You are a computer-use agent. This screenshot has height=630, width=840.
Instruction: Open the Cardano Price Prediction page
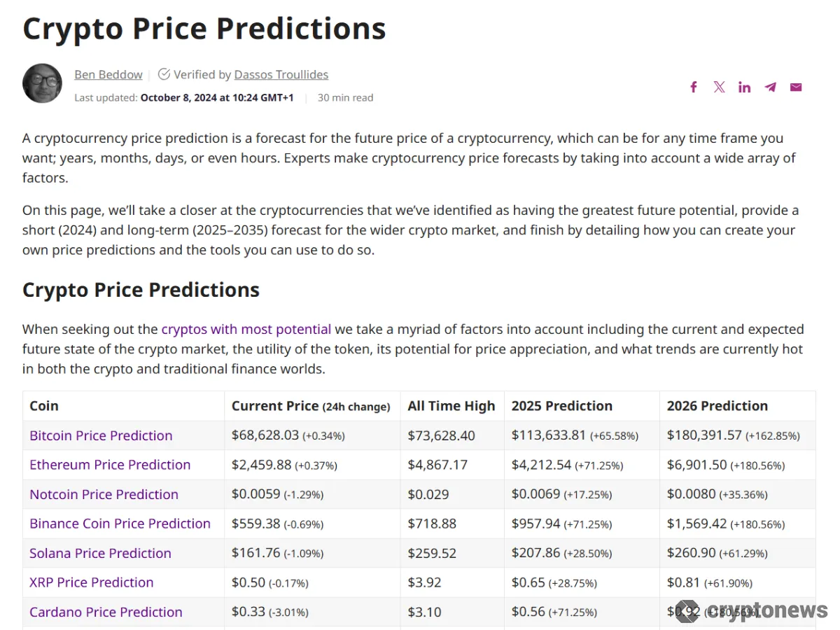click(x=106, y=612)
